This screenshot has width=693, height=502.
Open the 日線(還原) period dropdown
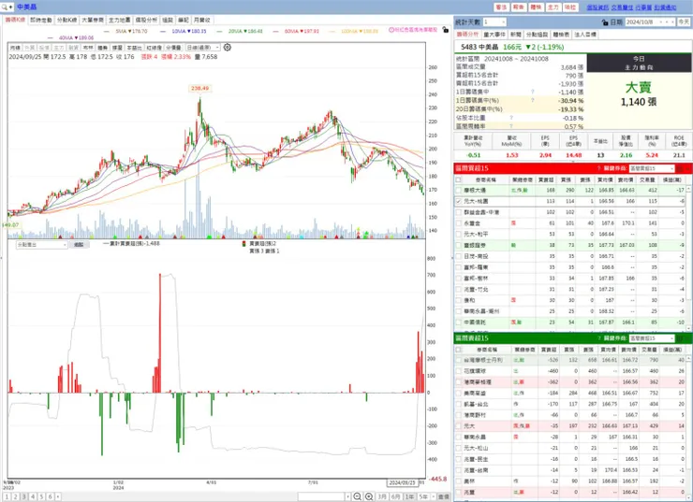pyautogui.click(x=202, y=47)
